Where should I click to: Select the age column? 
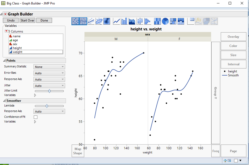click(x=36, y=40)
